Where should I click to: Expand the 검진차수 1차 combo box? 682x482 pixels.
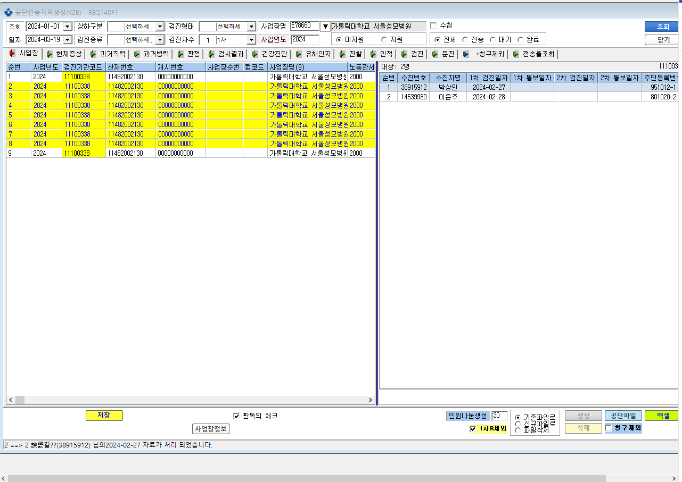click(251, 40)
